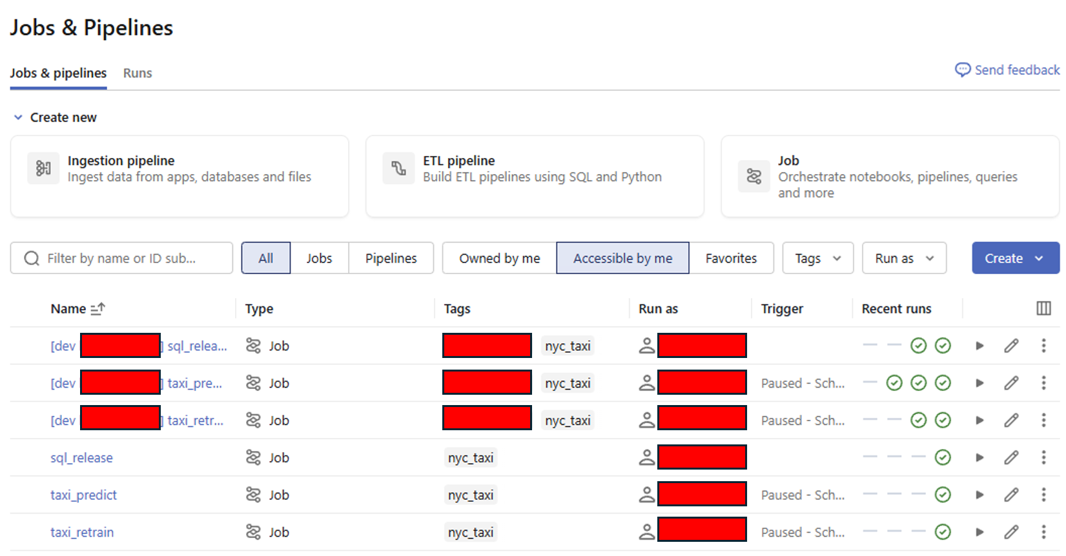Viewport: 1066px width, 556px height.
Task: Open the Tags filter dropdown
Action: pyautogui.click(x=818, y=258)
